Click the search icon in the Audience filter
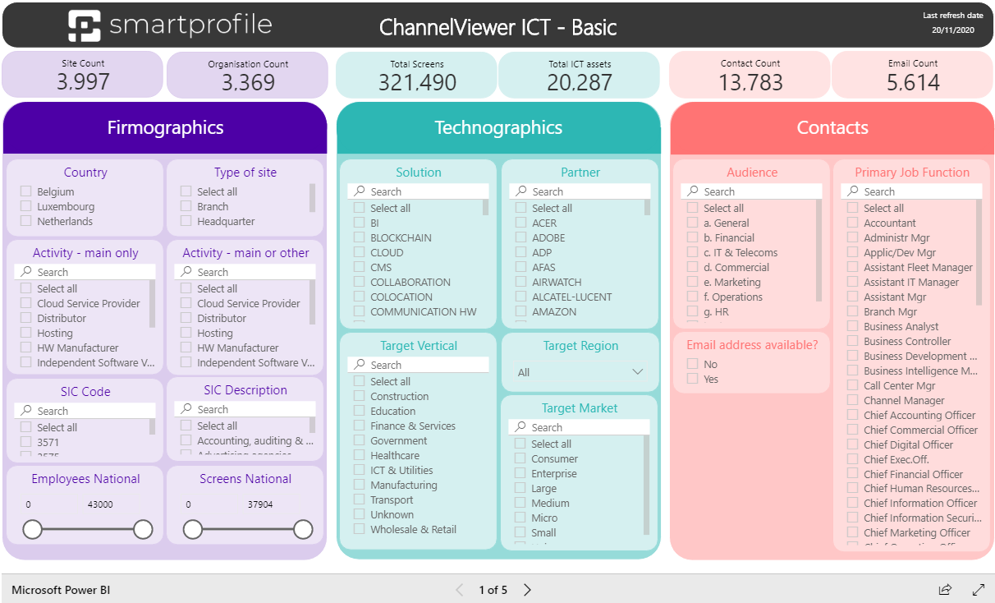 coord(692,190)
